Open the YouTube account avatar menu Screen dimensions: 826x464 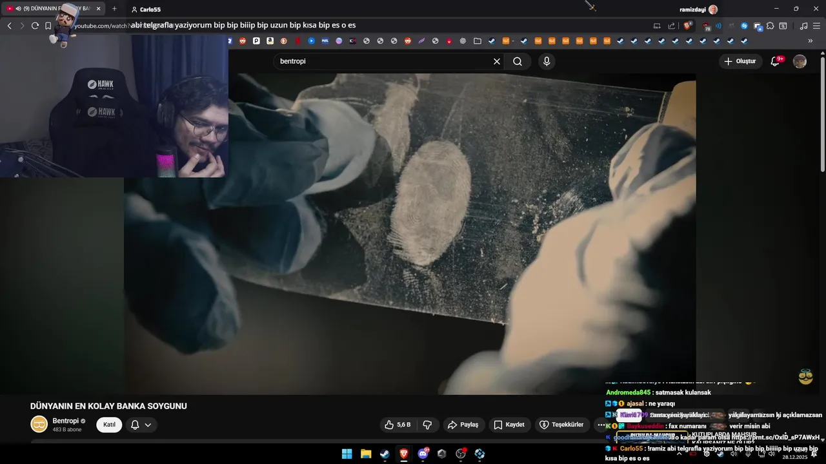(x=800, y=61)
